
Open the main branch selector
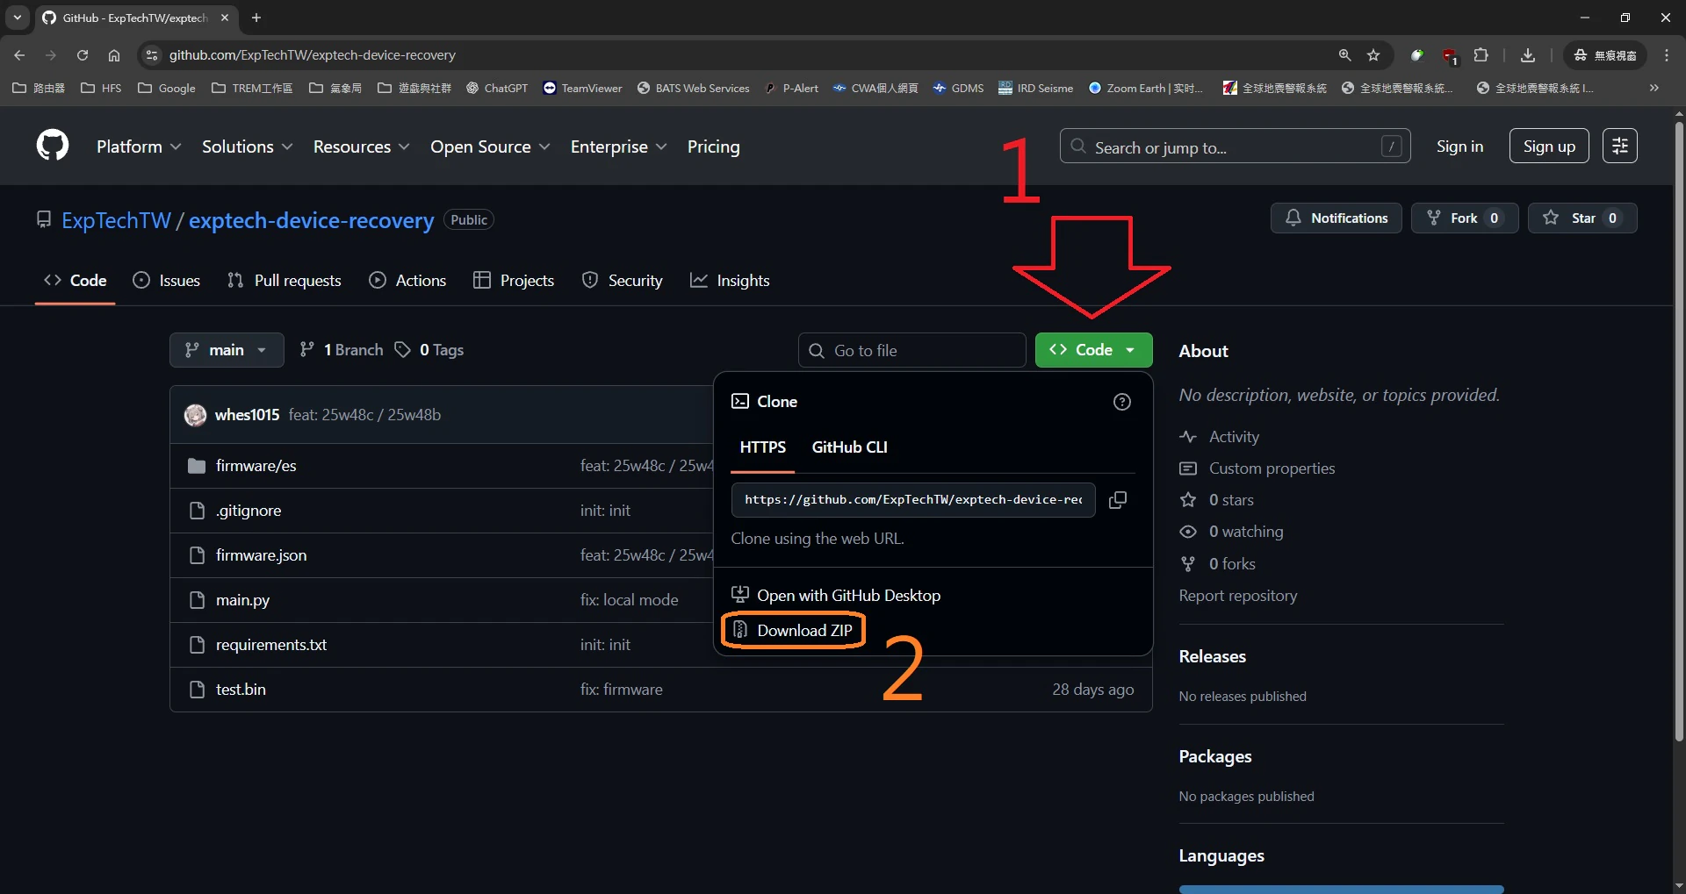point(227,350)
